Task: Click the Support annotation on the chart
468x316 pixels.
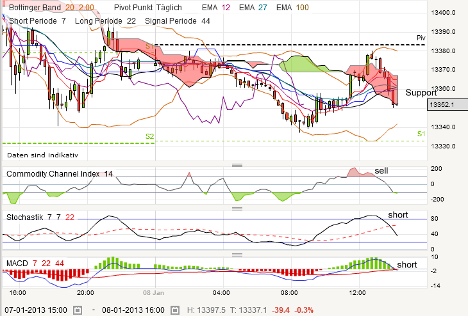Action: 421,93
